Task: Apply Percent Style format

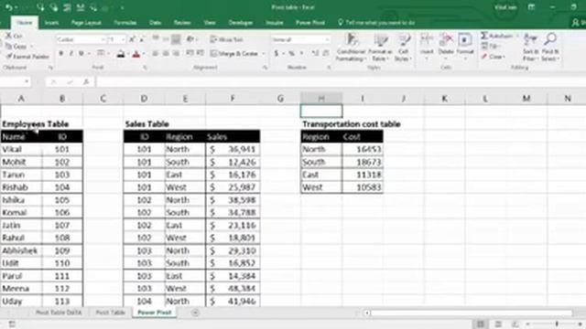Action: click(x=291, y=54)
